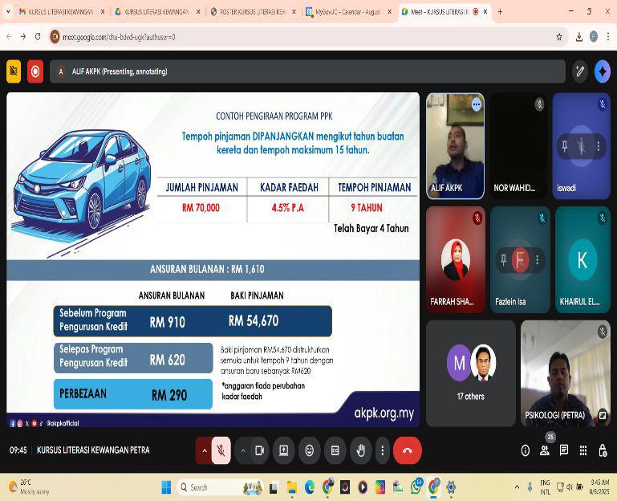Turn on the camera in Meet
Image resolution: width=617 pixels, height=501 pixels.
coord(259,450)
